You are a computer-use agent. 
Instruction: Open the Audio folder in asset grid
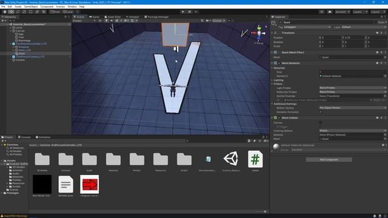[89, 159]
